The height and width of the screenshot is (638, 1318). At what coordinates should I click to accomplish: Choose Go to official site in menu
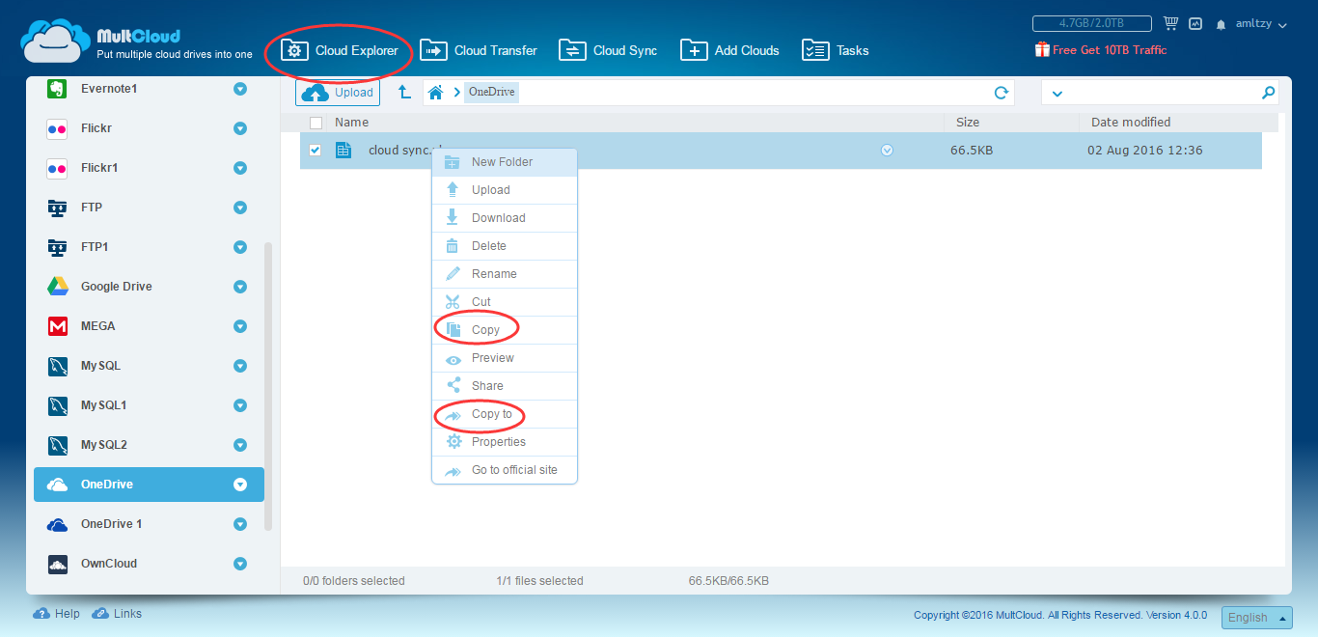pyautogui.click(x=505, y=470)
